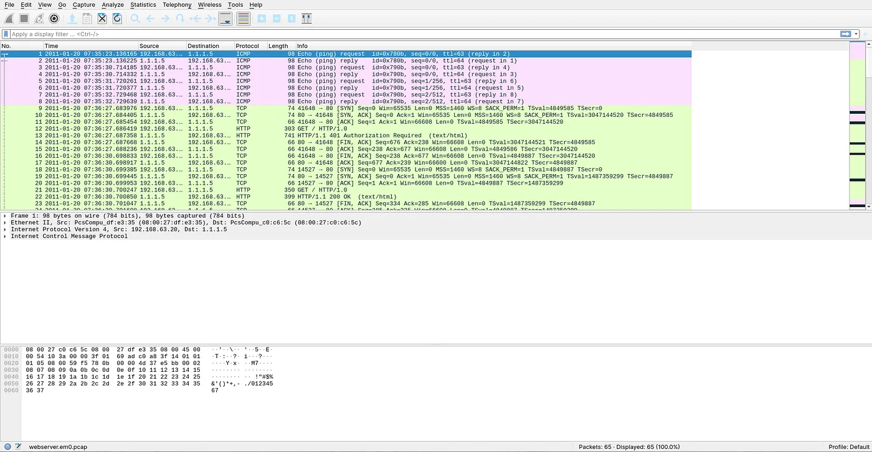Open Capture Options gear icon

[x=54, y=19]
